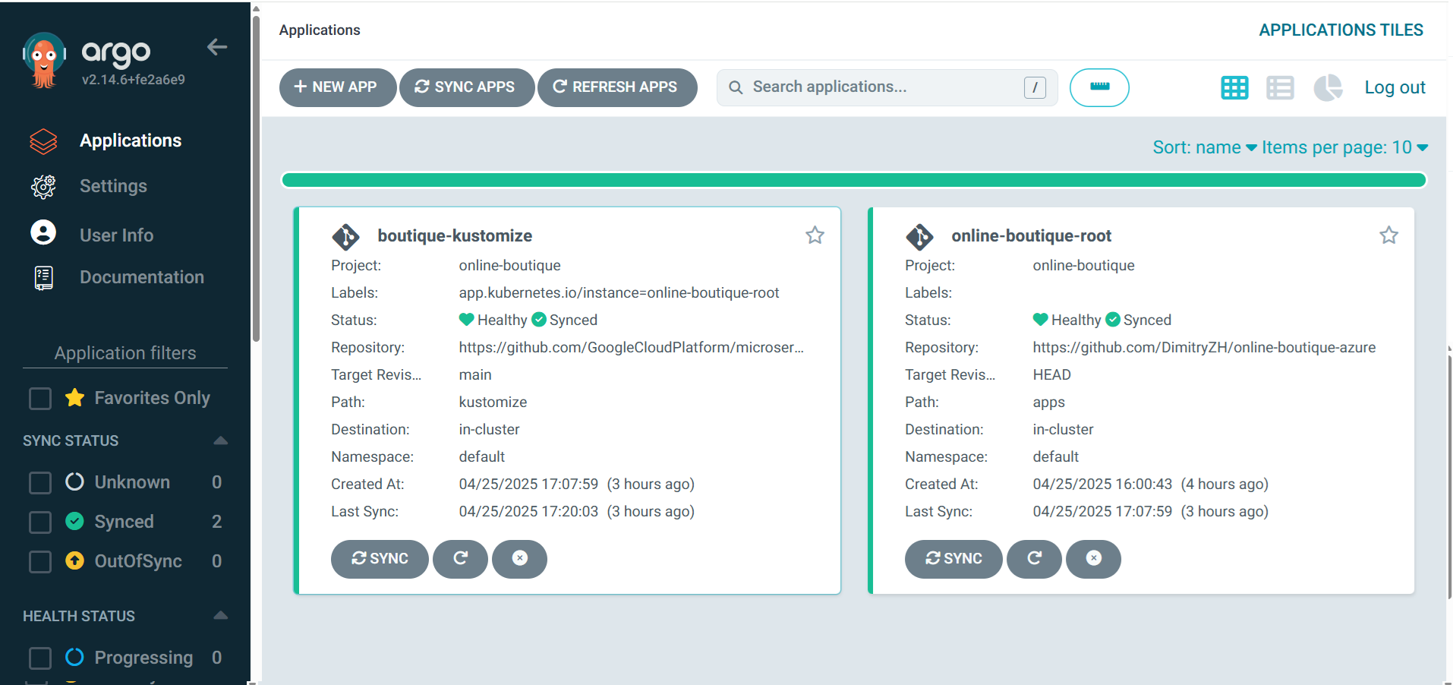The width and height of the screenshot is (1453, 685).
Task: Sync the online-boutique-root application
Action: (x=953, y=559)
